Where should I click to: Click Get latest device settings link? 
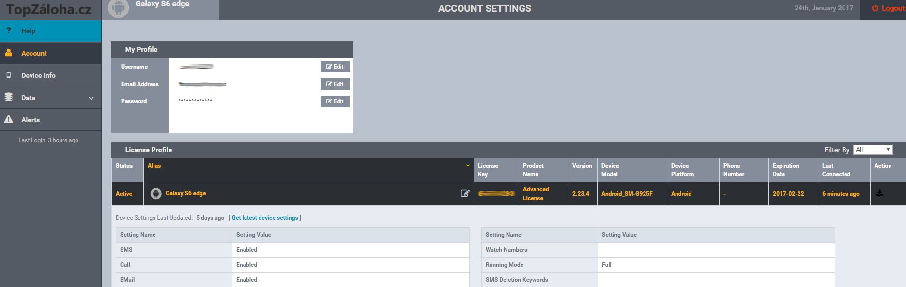pos(265,218)
